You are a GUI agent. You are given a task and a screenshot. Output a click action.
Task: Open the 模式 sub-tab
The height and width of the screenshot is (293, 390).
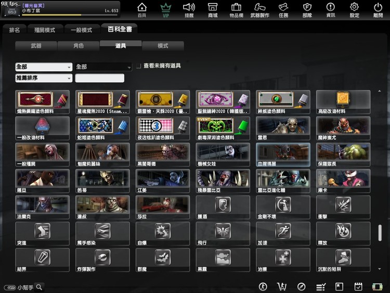(x=163, y=46)
